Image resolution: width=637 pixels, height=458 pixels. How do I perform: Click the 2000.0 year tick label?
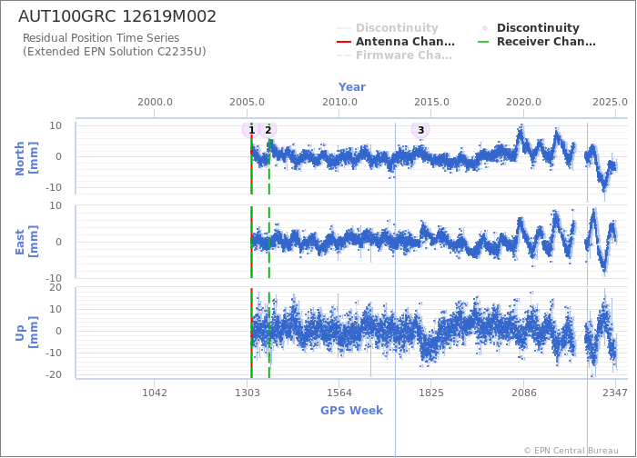pos(155,102)
